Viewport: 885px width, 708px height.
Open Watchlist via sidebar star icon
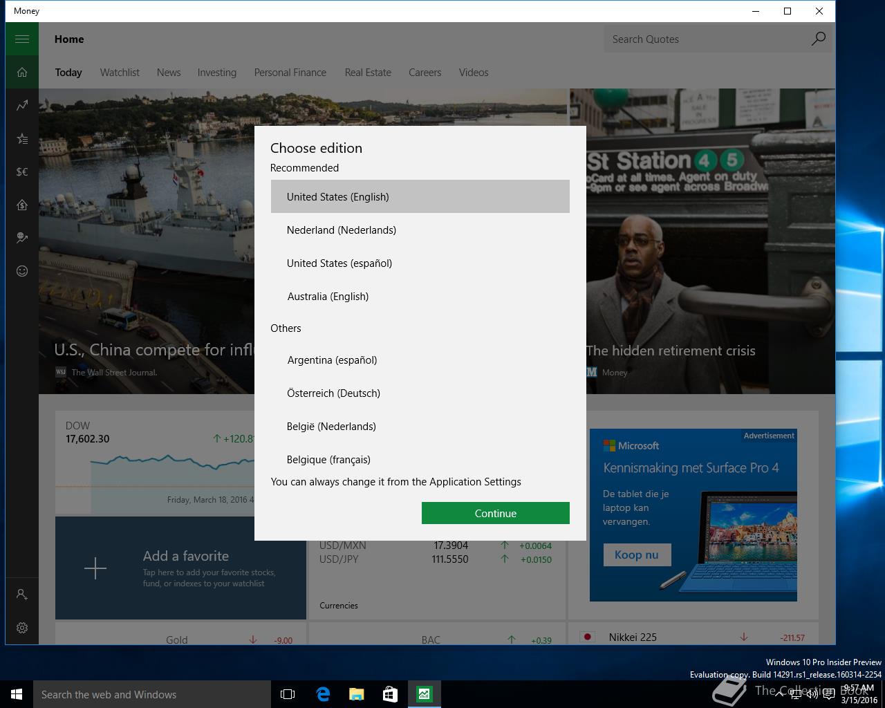[22, 138]
